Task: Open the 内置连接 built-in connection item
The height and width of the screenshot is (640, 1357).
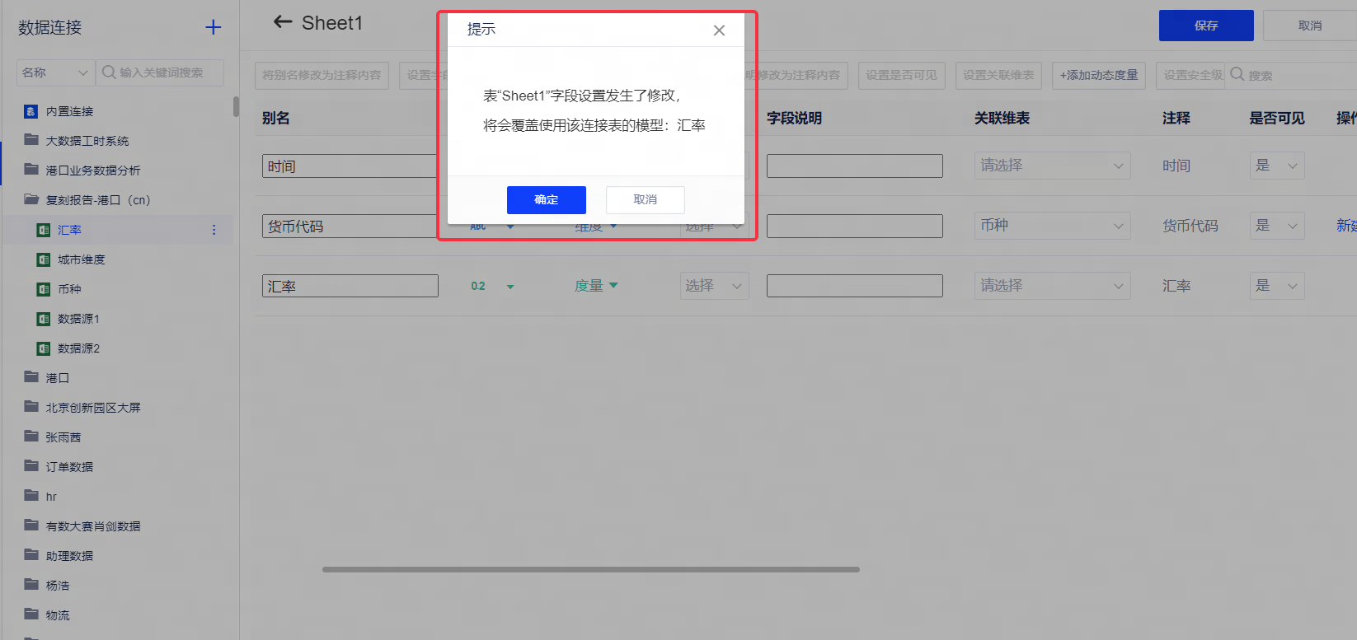Action: tap(69, 111)
